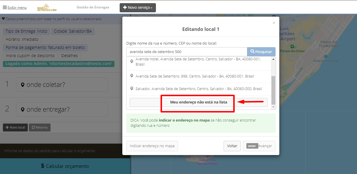Click the address search input field
Viewport: 357px width, 174px height.
187,52
